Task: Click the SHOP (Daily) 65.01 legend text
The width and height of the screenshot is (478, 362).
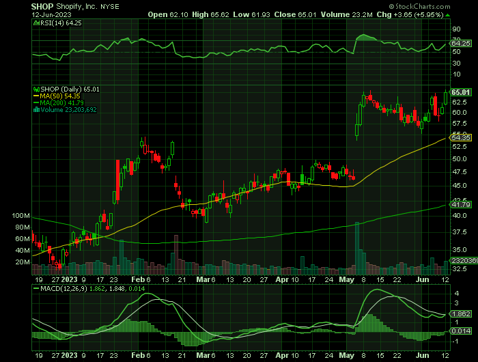Action: tap(70, 89)
